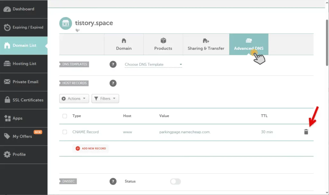
Task: Click the Profile gear icon
Action: point(7,154)
